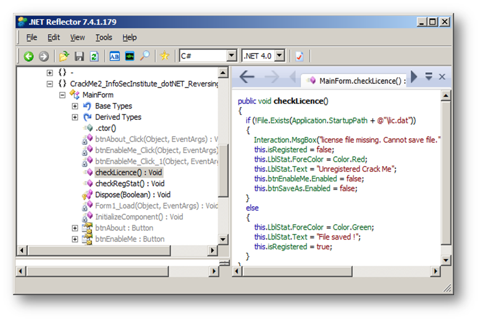Click the tree panel vertical scrollbar down arrow
Image resolution: width=480 pixels, height=321 pixels.
coord(224,238)
